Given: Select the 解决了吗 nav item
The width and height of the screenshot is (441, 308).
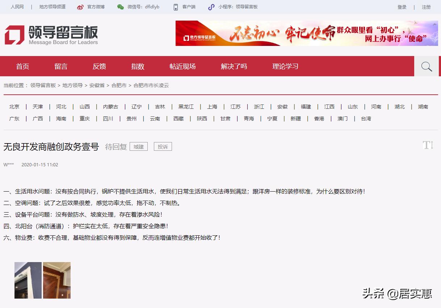Looking at the screenshot, I should tap(234, 66).
